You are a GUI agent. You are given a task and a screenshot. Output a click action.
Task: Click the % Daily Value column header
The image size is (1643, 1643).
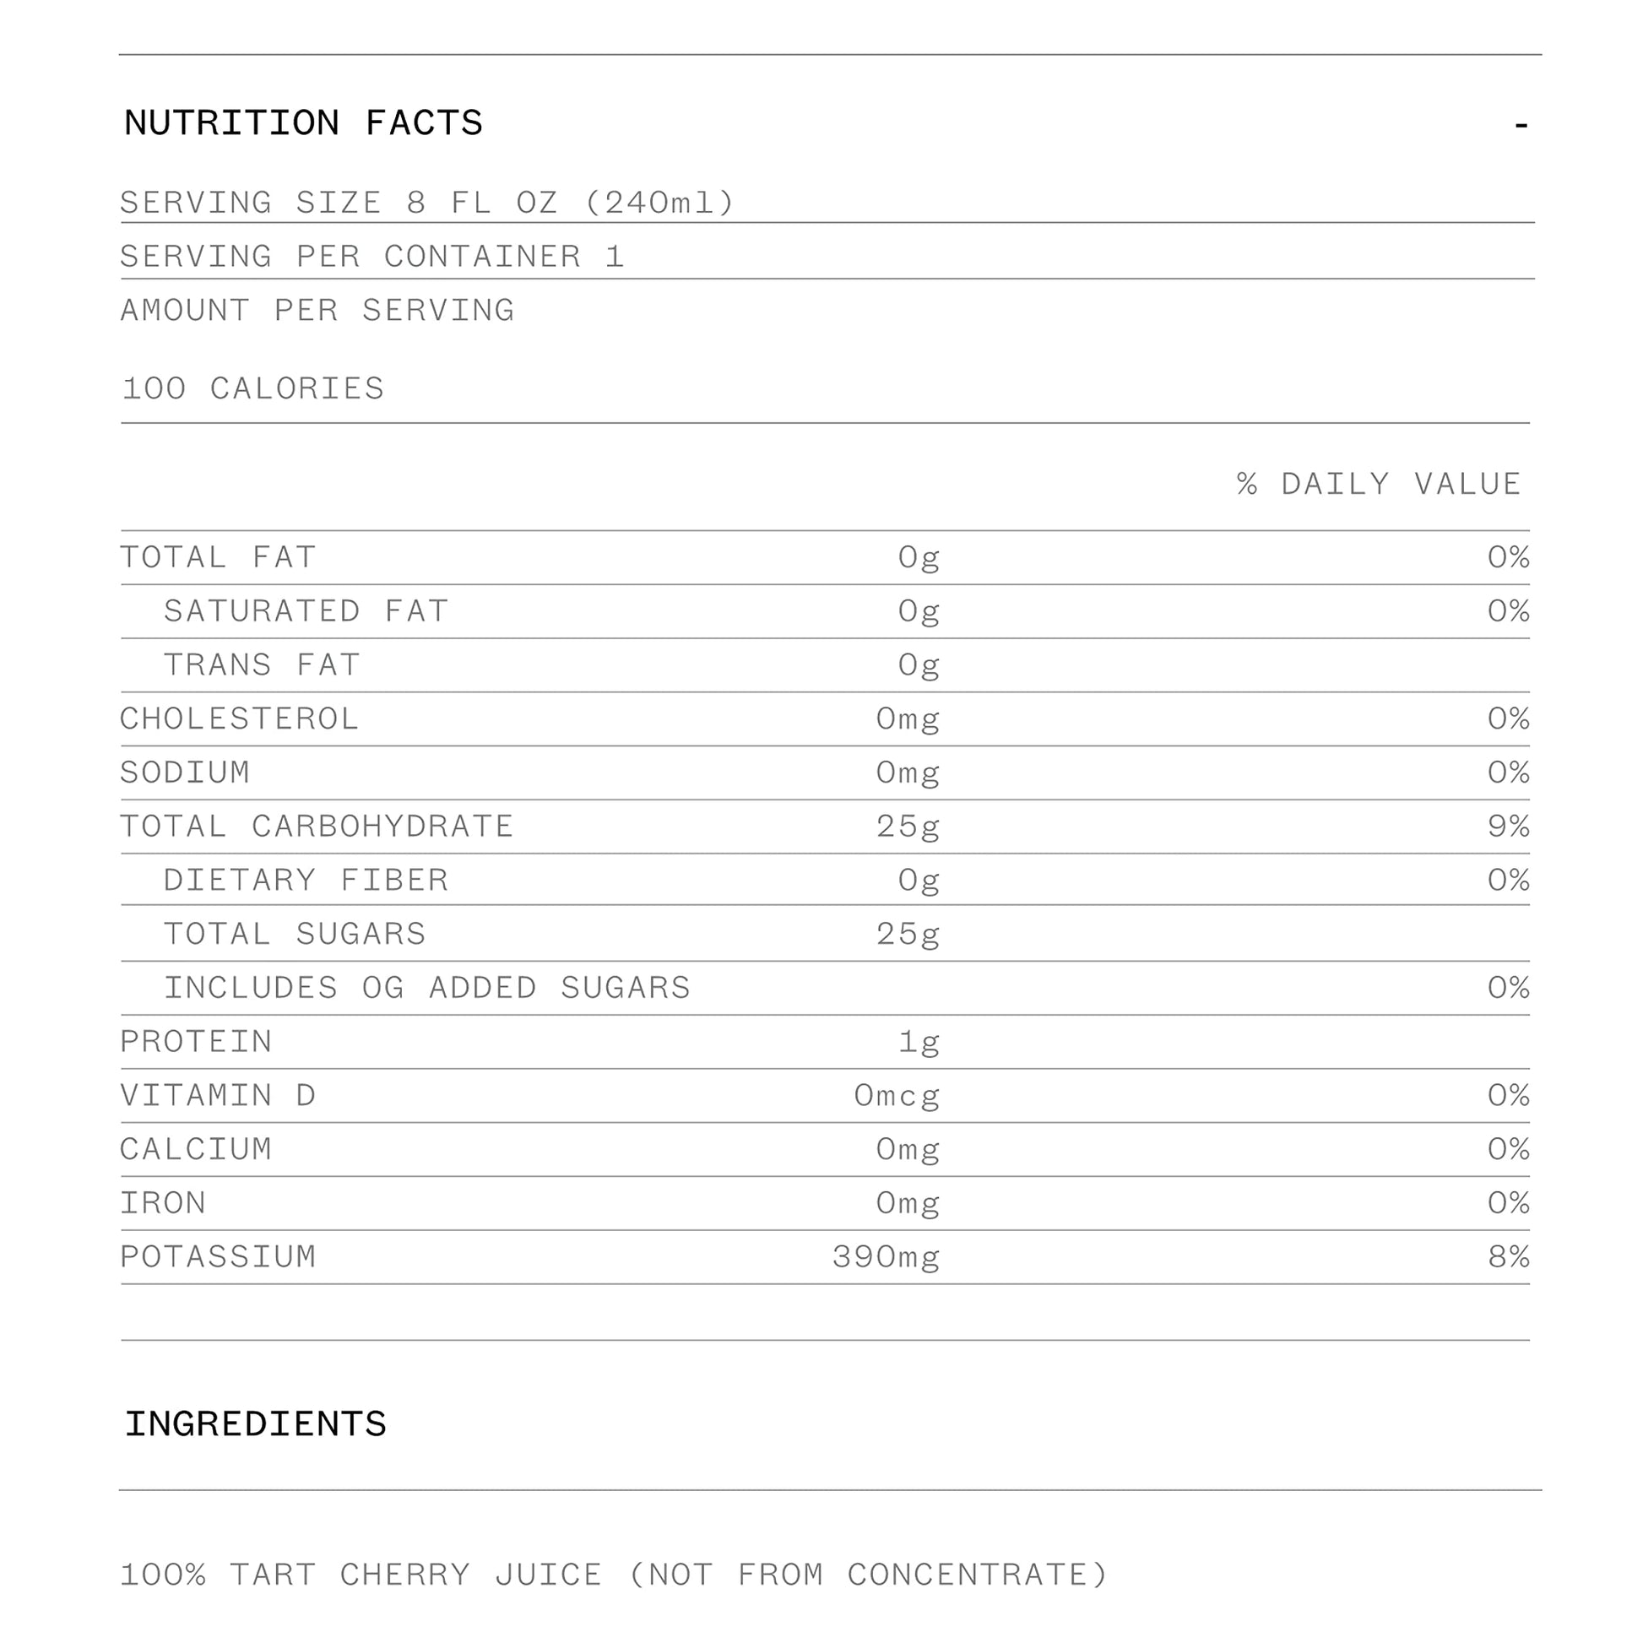(x=1379, y=484)
